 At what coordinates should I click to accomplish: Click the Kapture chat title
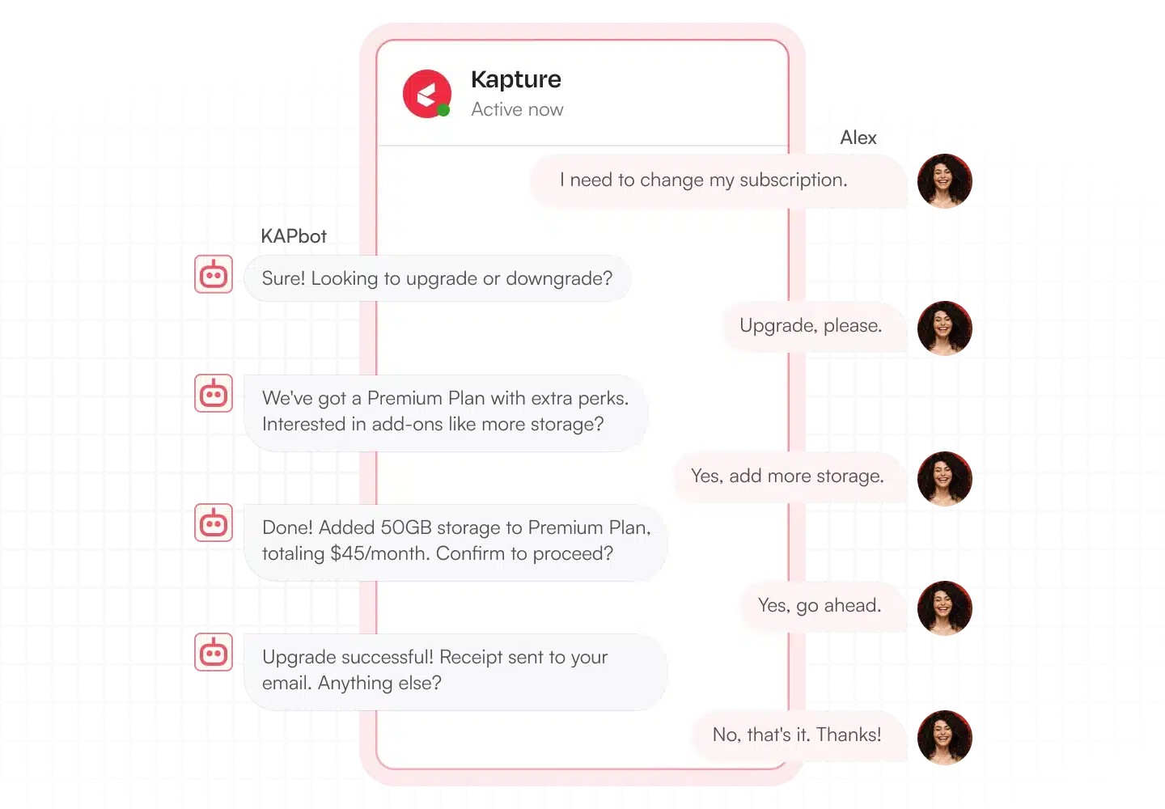click(516, 79)
